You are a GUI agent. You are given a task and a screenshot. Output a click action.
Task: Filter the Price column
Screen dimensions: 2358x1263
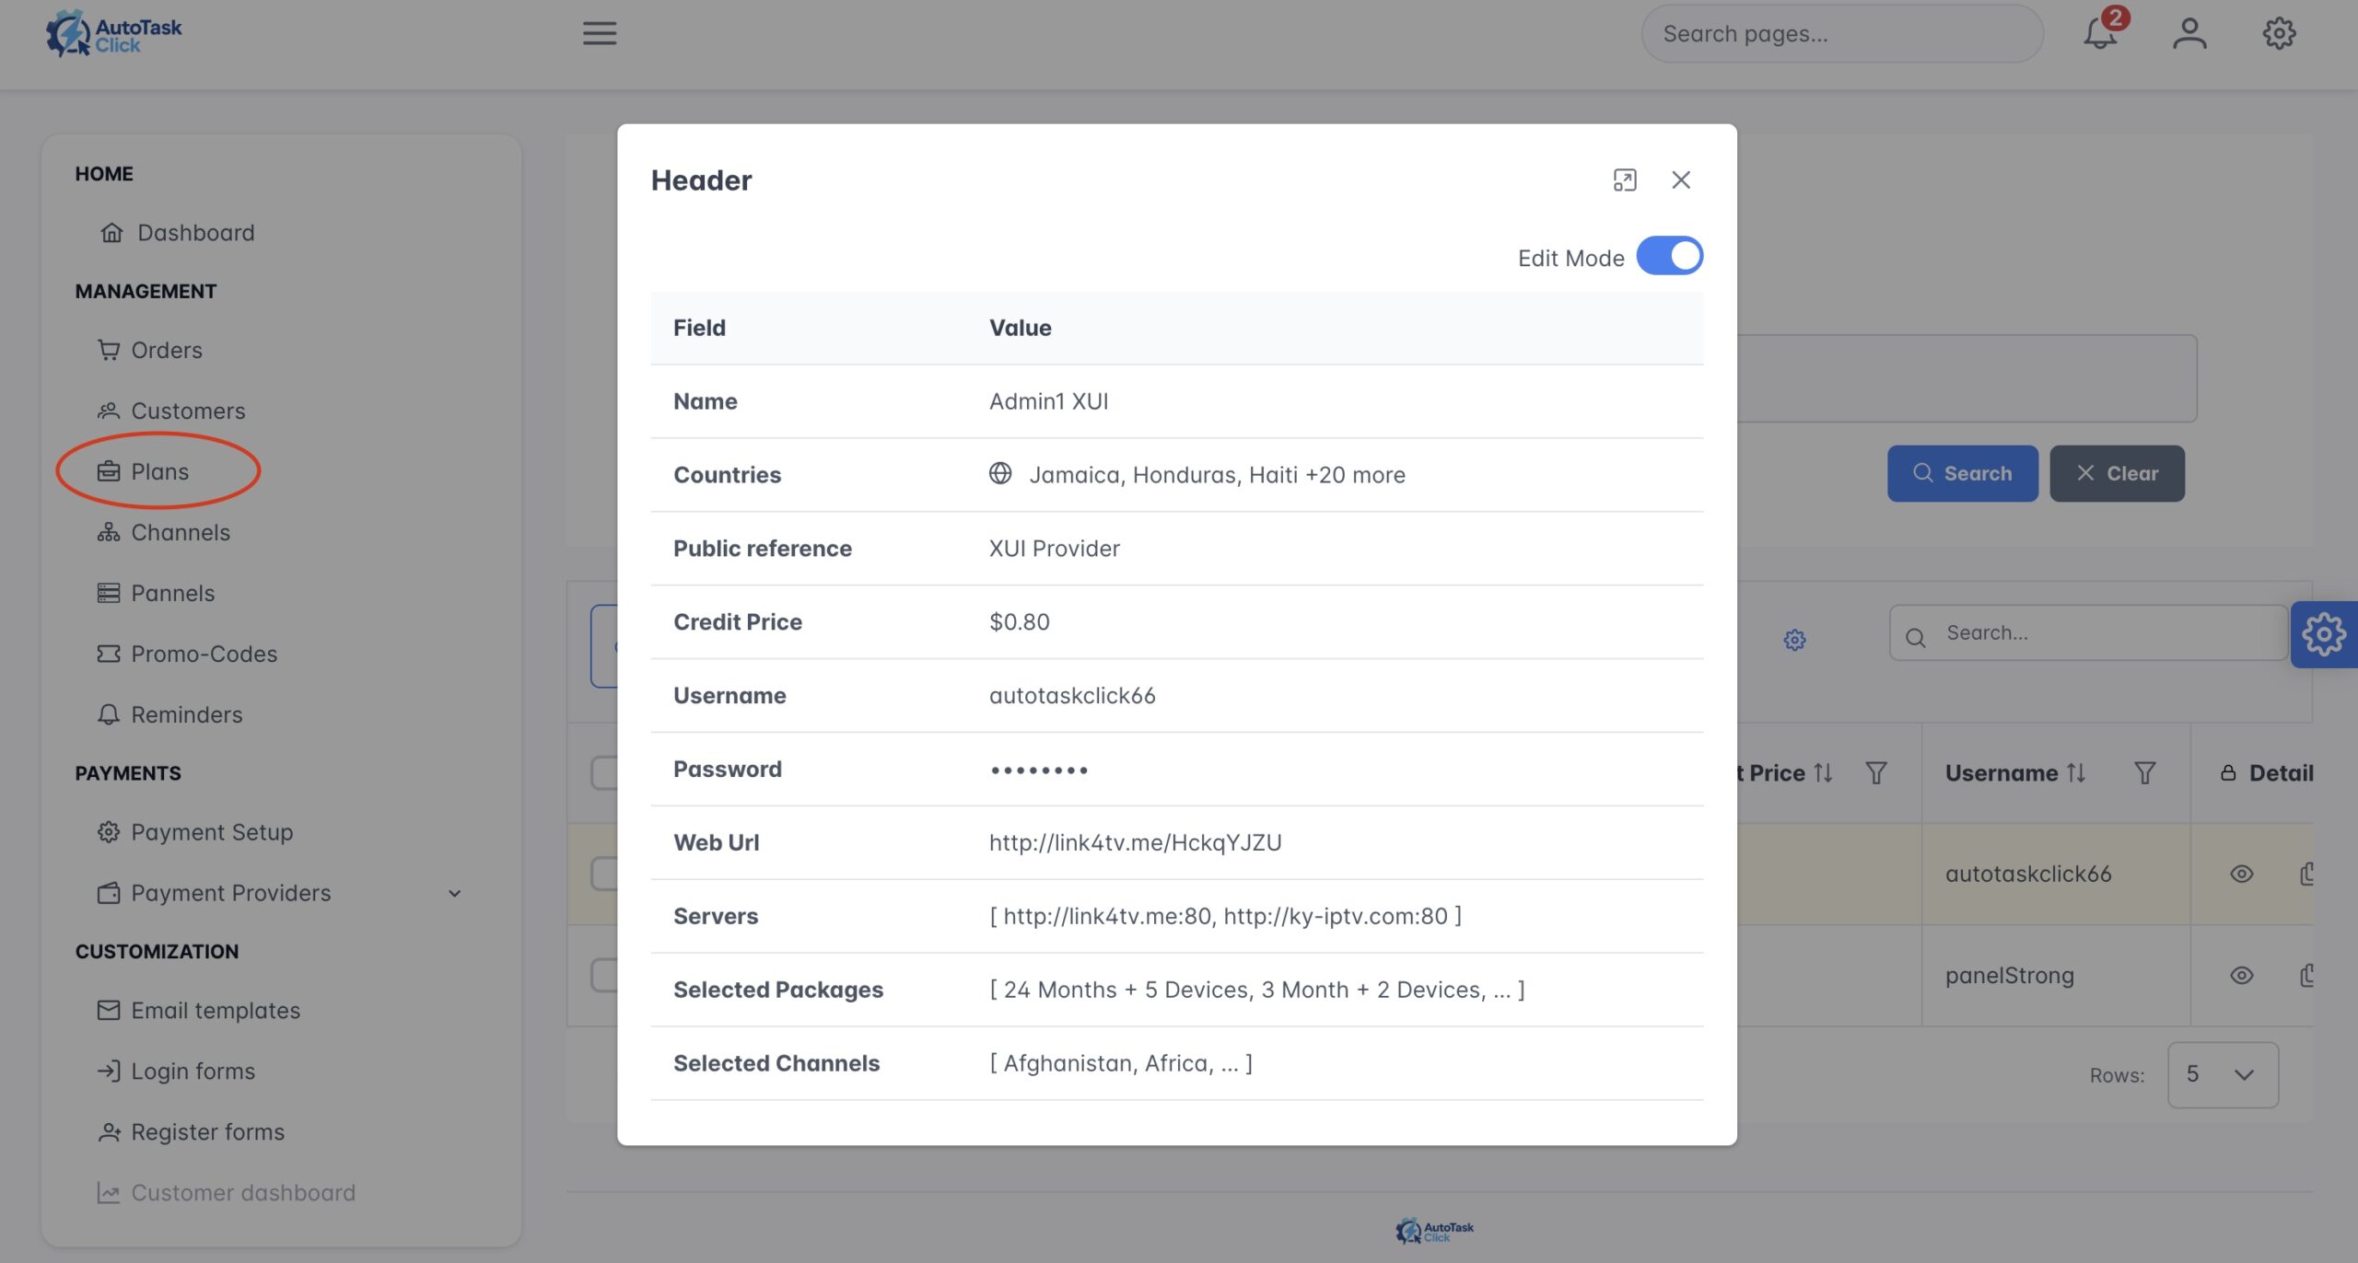point(1875,774)
